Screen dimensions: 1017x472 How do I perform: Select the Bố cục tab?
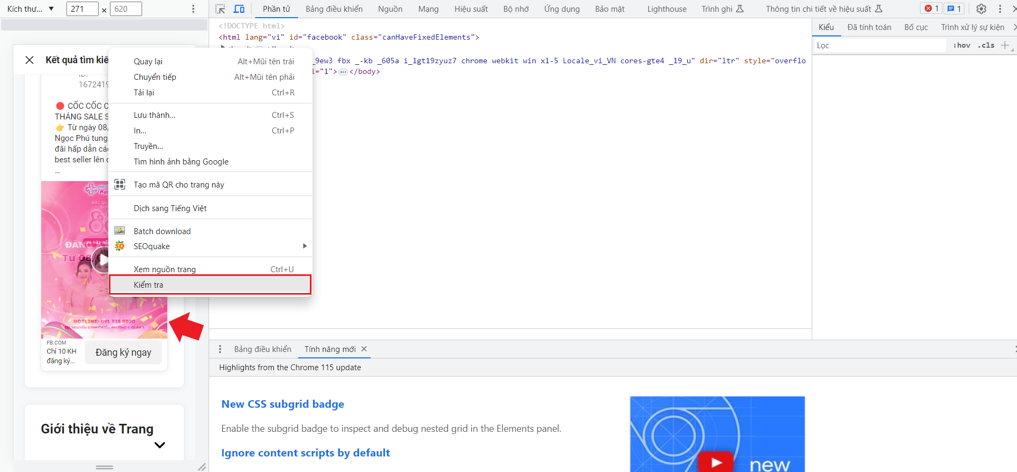[x=916, y=27]
